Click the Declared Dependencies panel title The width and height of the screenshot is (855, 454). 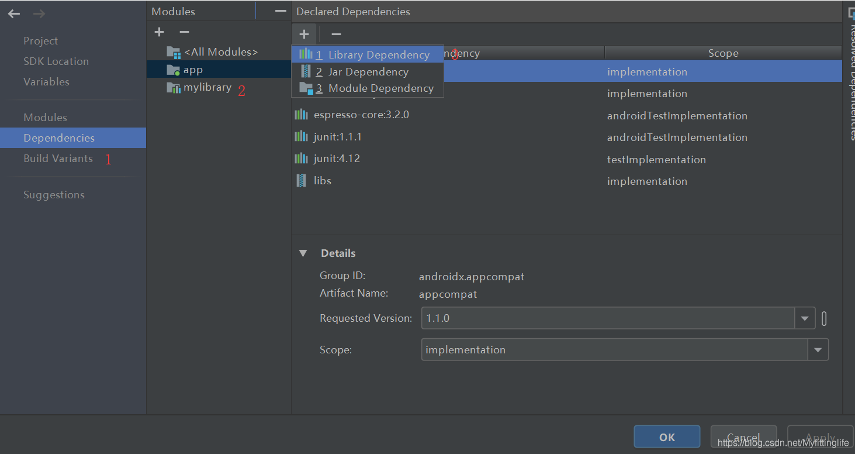[353, 12]
